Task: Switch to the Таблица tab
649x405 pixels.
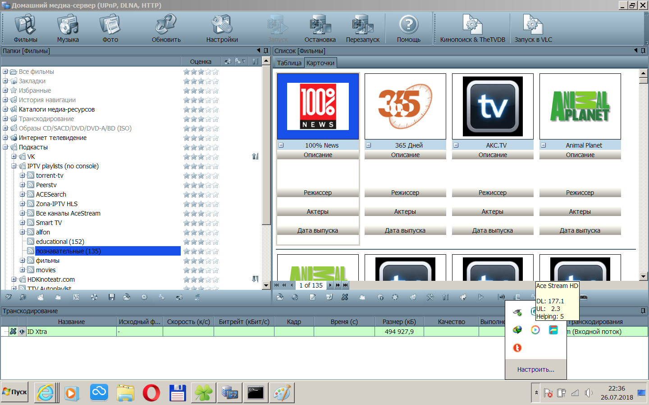Action: (289, 63)
